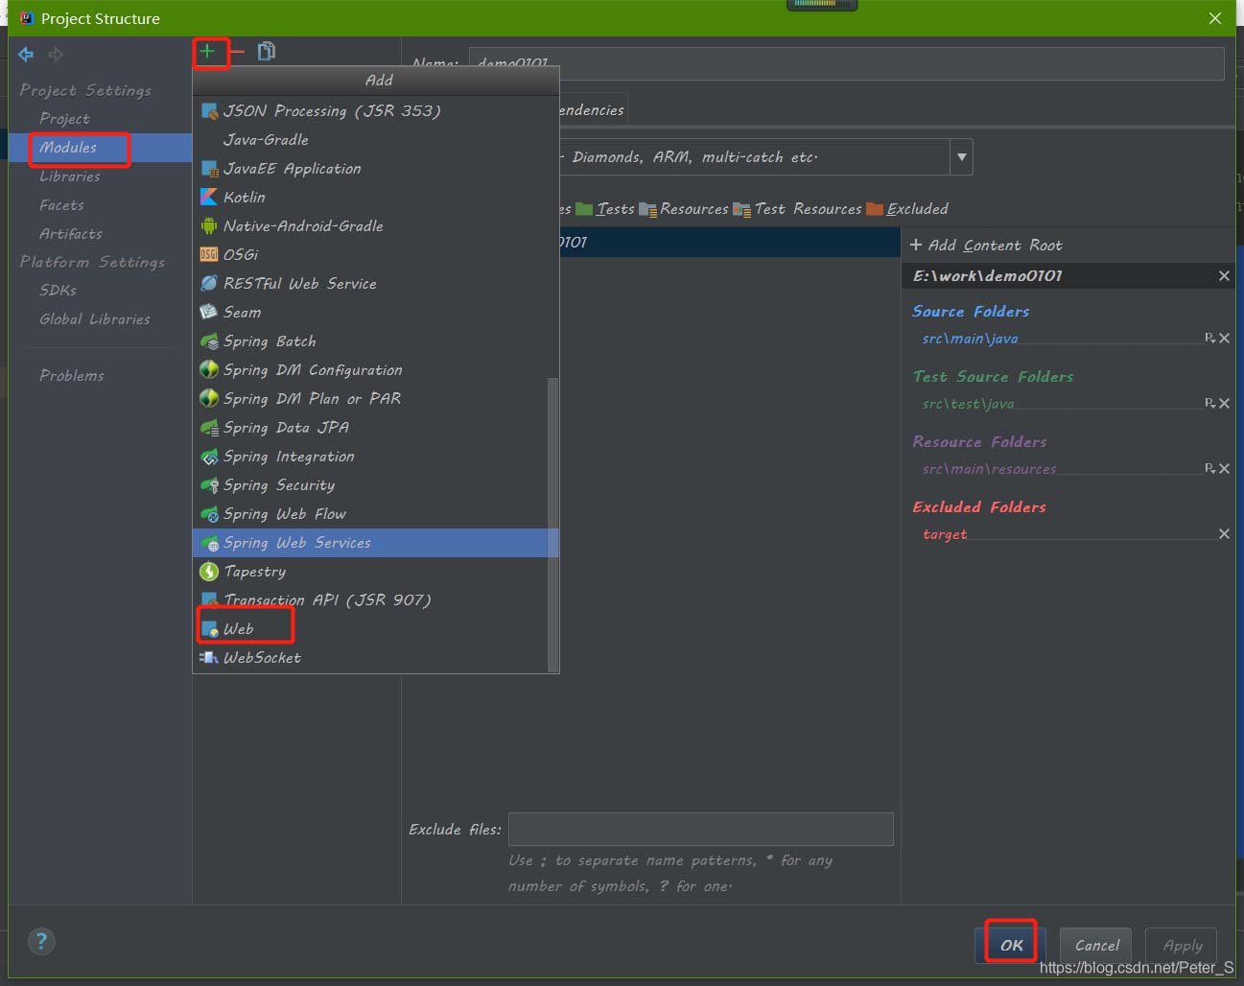Mark as Resources folder
Screen dimensions: 1244x986
coord(684,209)
